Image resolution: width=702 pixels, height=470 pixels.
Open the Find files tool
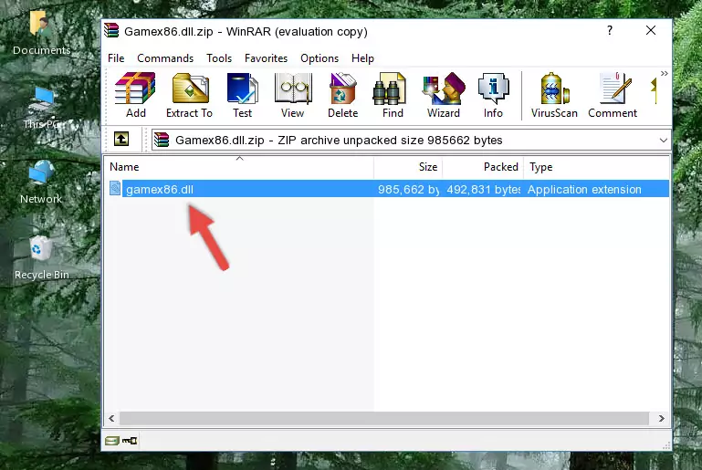[393, 95]
